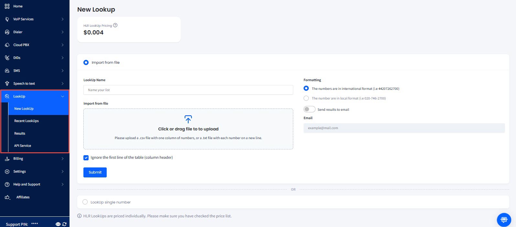Viewport: 516px width, 227px height.
Task: Click the Home grid icon
Action: pyautogui.click(x=7, y=6)
